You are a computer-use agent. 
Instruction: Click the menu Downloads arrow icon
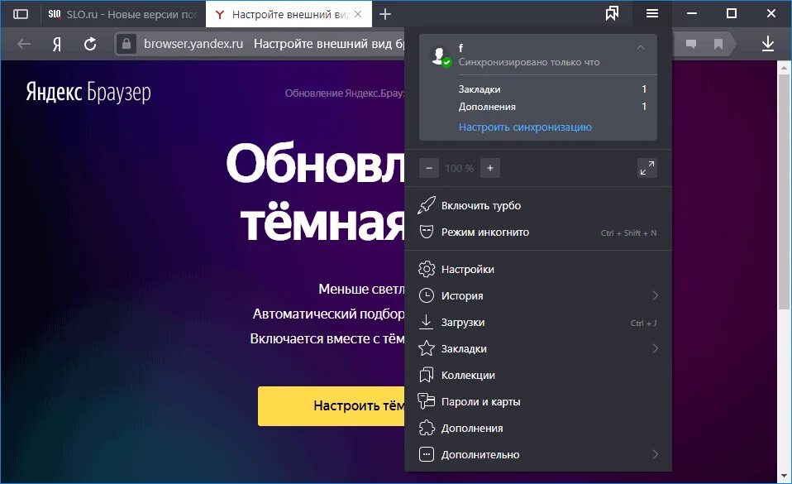[427, 322]
